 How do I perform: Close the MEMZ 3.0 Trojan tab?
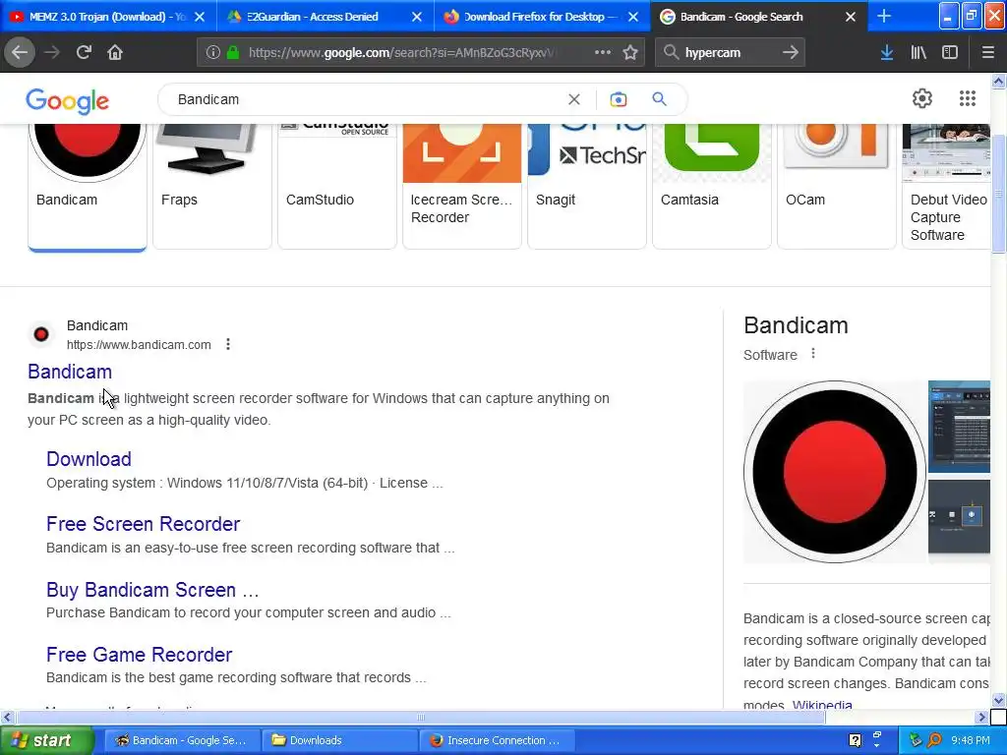[x=200, y=17]
